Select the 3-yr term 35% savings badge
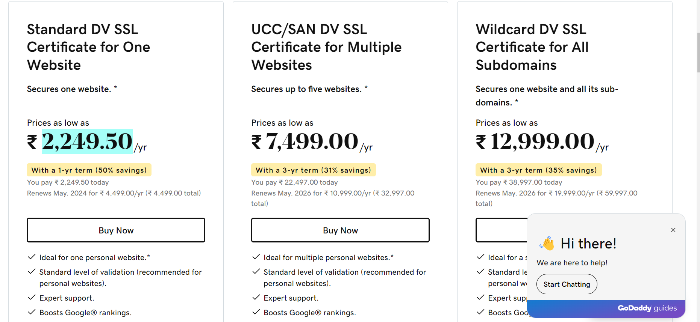Viewport: 700px width, 322px height. (538, 170)
